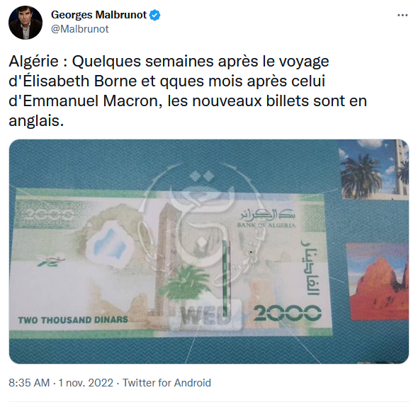Click the large green 2000 numeral
418x407 pixels.
287,313
